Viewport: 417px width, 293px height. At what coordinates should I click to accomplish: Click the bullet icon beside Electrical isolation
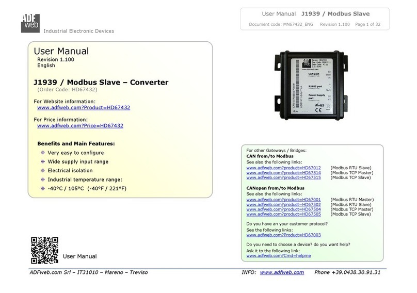[42, 170]
